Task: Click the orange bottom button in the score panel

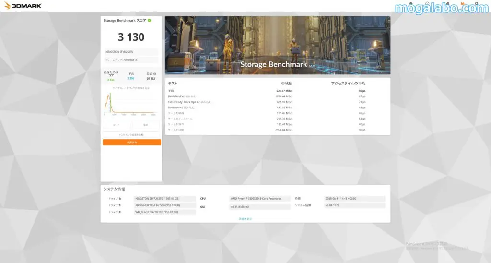Action: pyautogui.click(x=132, y=143)
